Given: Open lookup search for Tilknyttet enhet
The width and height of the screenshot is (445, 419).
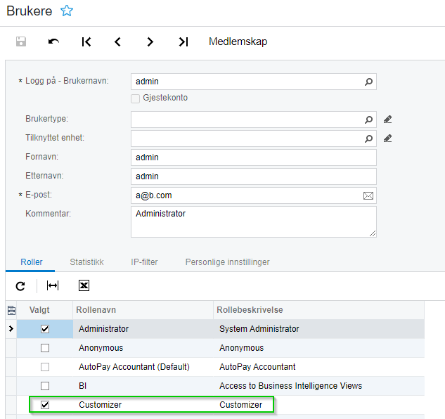Looking at the screenshot, I should point(368,138).
